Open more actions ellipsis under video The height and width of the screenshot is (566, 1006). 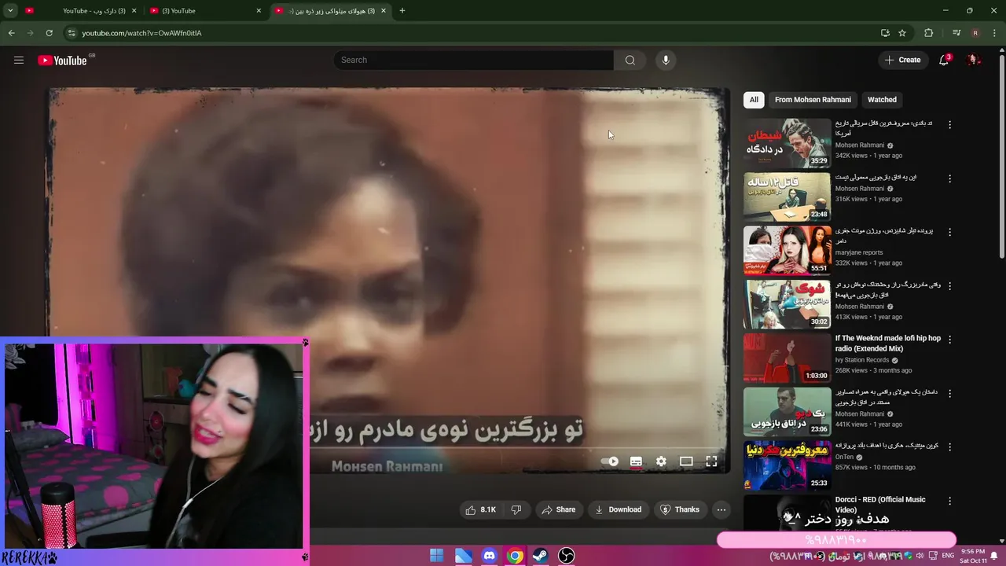[x=721, y=509]
